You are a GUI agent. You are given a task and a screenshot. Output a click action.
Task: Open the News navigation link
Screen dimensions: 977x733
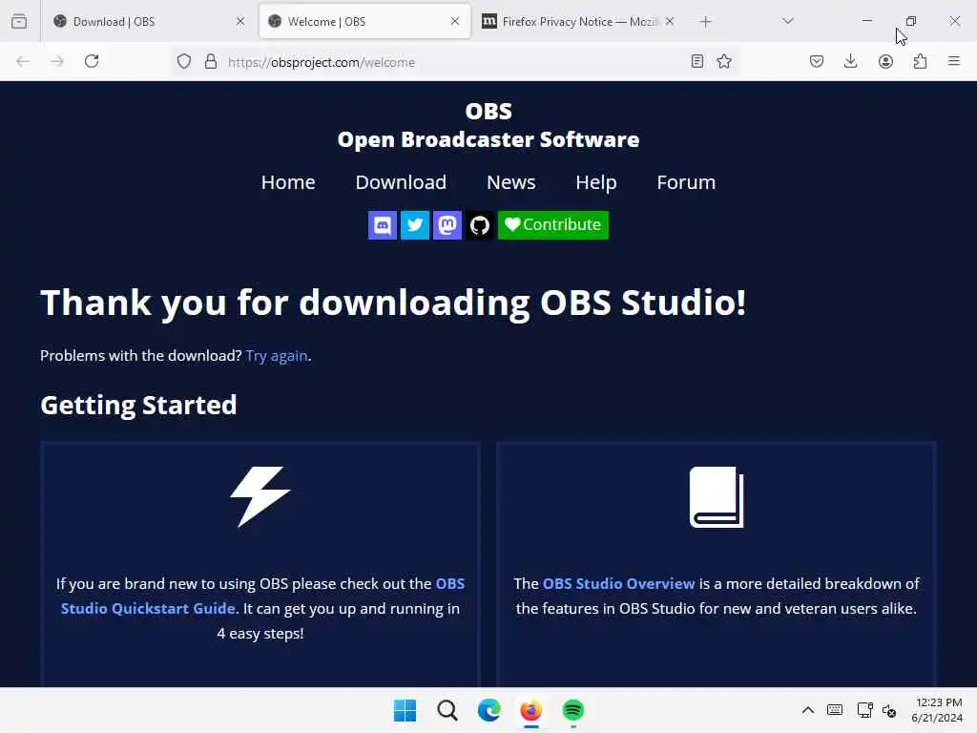(x=511, y=182)
